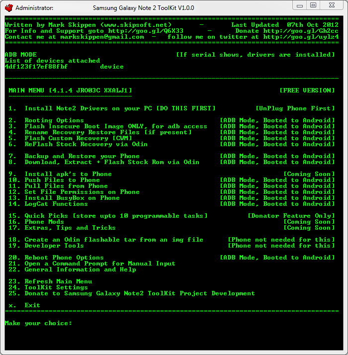Viewport: 348px width, 355px height.
Task: Click option 10 'Push Files to Phone'
Action: [x=54, y=180]
